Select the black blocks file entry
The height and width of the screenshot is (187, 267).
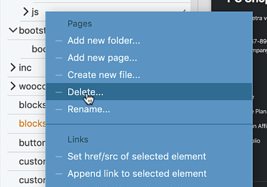[32, 105]
